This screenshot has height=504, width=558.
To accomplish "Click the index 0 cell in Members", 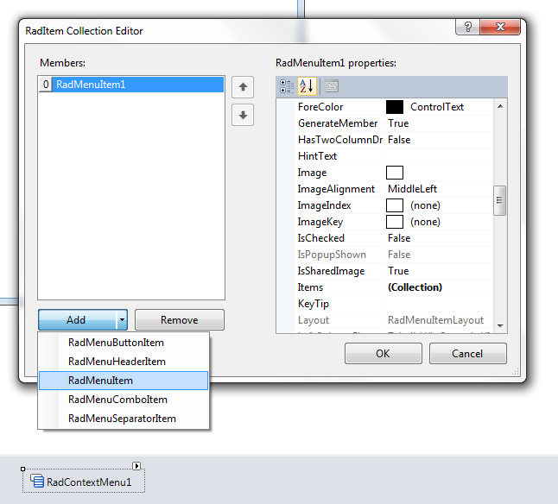I will point(46,85).
